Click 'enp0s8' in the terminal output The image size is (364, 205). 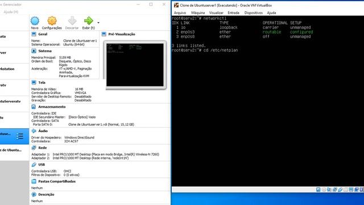(188, 36)
